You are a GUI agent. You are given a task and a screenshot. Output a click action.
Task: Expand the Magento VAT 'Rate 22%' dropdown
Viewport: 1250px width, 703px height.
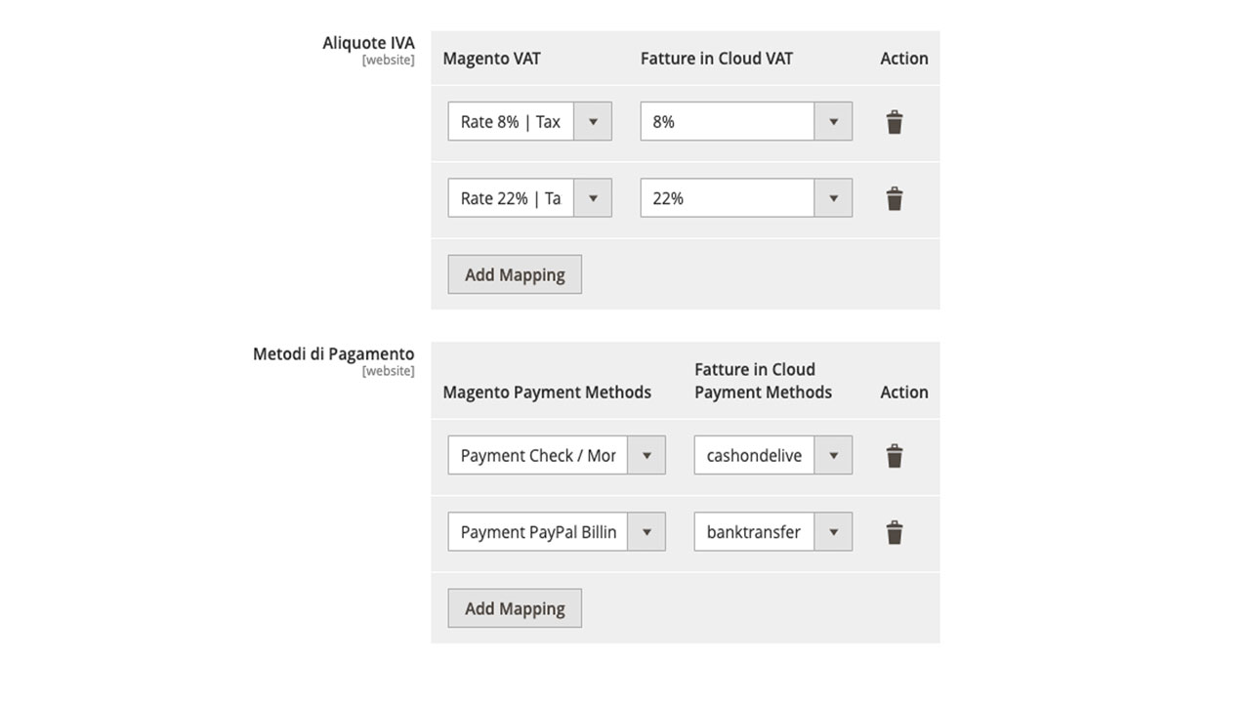pos(529,198)
